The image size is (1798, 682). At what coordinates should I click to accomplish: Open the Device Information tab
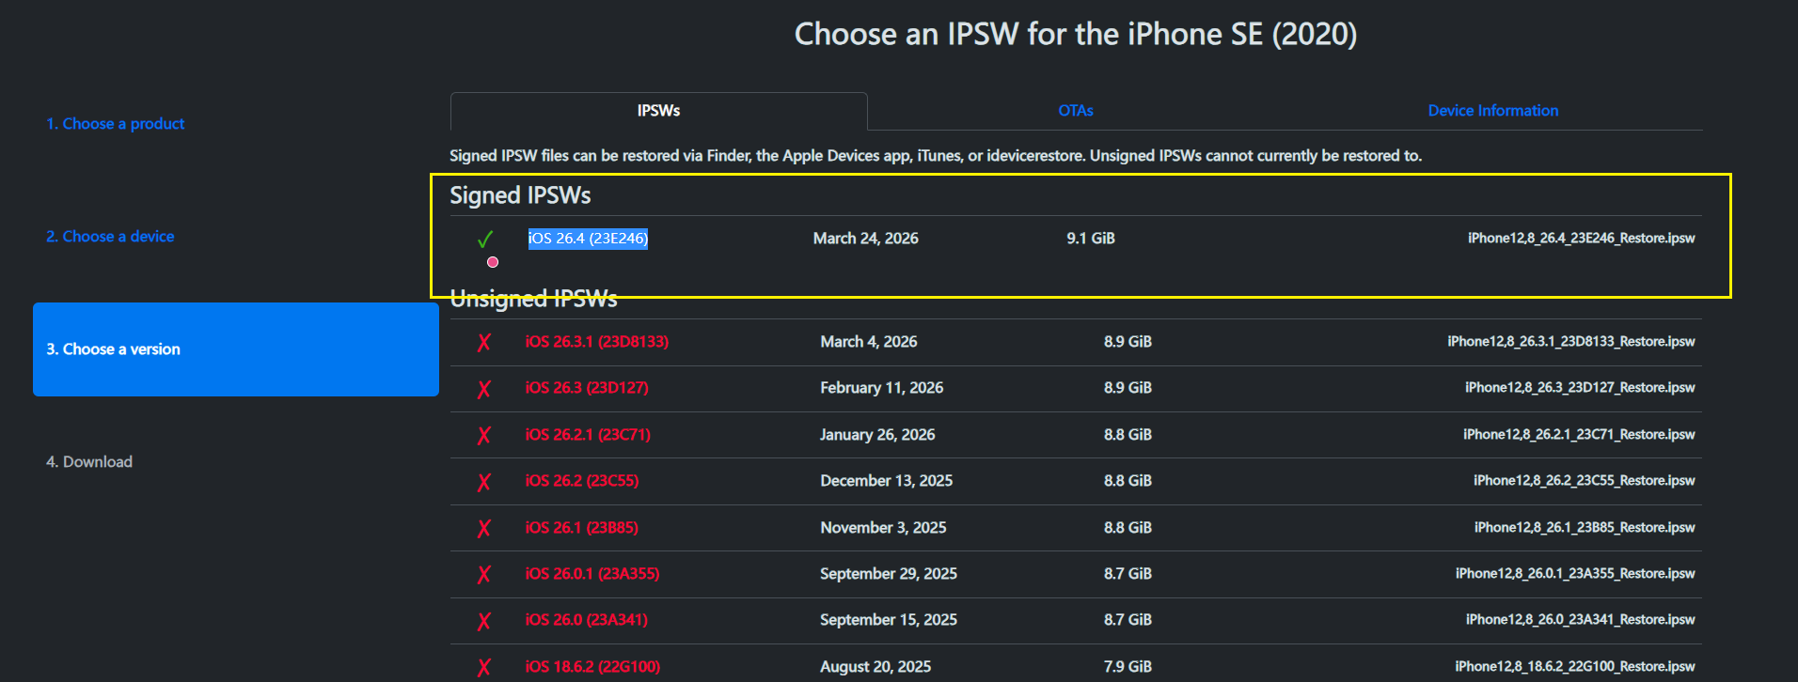pyautogui.click(x=1492, y=111)
